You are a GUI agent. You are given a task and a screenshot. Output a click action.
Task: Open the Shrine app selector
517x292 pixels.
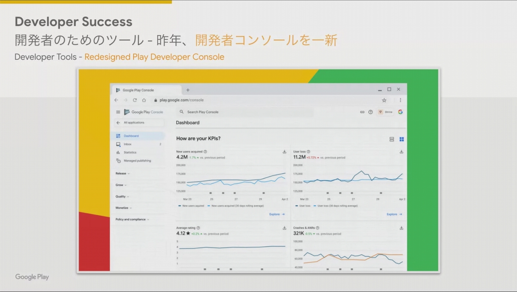point(385,112)
